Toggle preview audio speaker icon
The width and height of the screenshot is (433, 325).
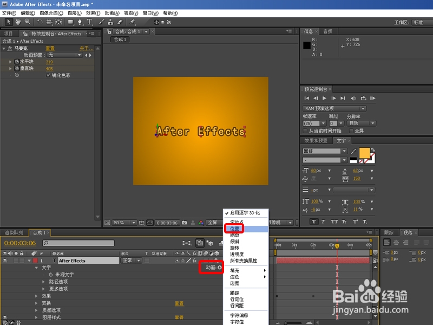pos(353,98)
